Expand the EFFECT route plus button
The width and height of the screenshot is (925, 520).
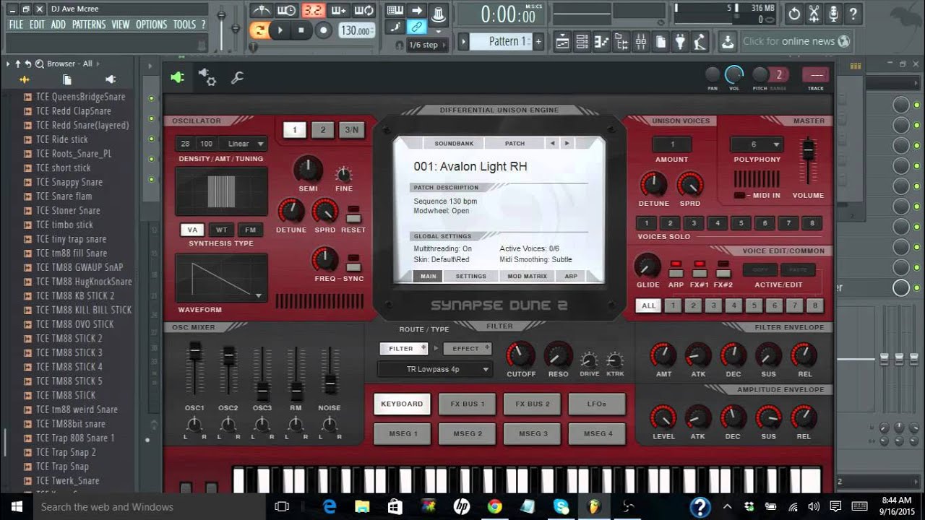[x=489, y=348]
